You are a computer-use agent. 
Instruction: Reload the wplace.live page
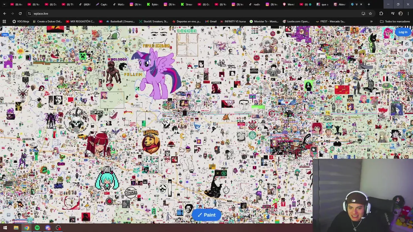20,14
